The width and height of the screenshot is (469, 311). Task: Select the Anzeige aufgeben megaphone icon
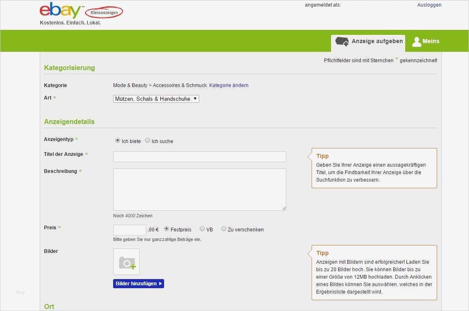coord(341,41)
